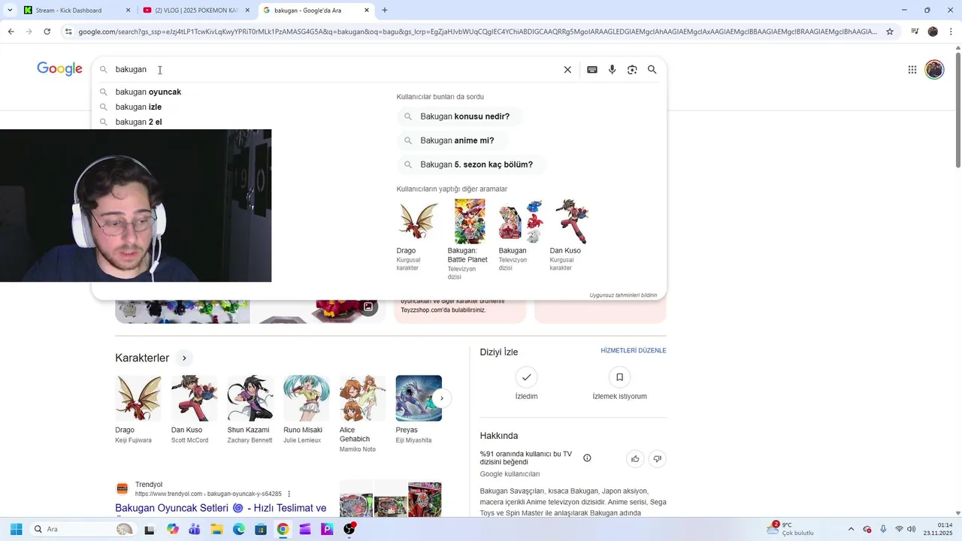Select Runo Misaki character card
The width and height of the screenshot is (962, 541).
click(306, 410)
